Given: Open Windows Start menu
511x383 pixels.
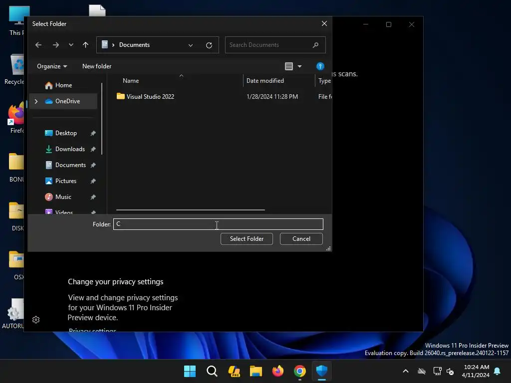Looking at the screenshot, I should tap(190, 371).
